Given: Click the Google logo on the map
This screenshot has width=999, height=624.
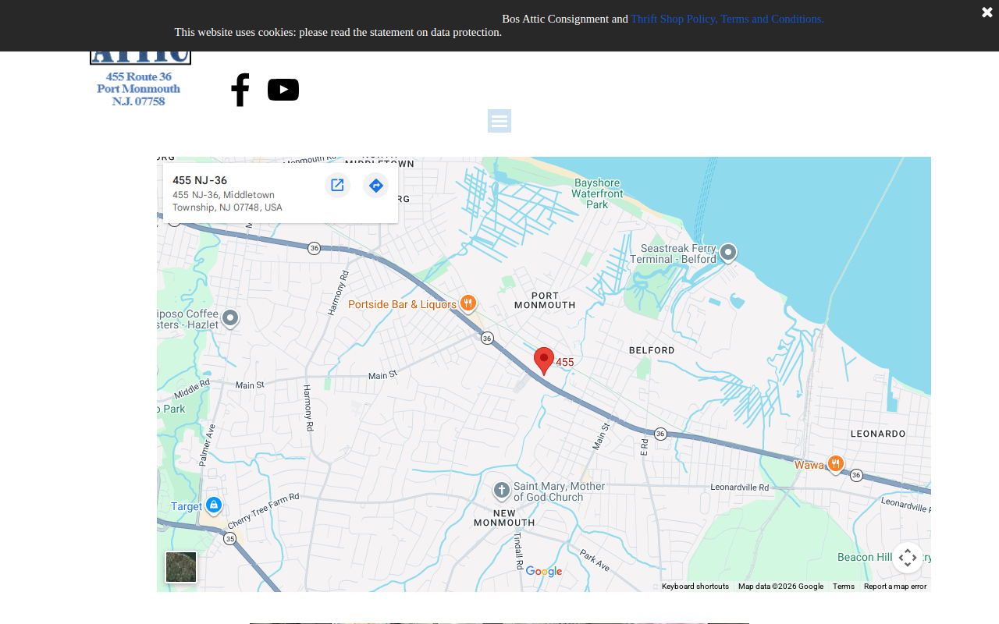Looking at the screenshot, I should pos(544,572).
